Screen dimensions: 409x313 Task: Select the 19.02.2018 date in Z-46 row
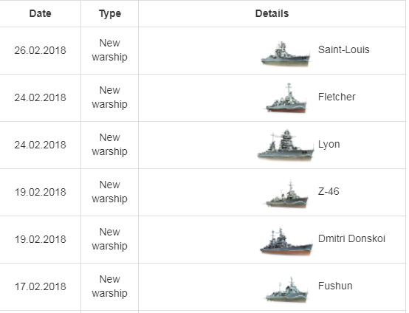point(40,192)
